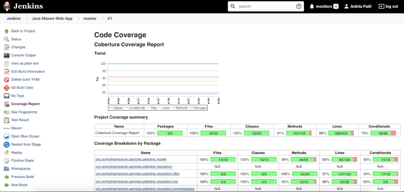Click the search help question mark icon
Screen dimensions: 404x192
point(299,6)
